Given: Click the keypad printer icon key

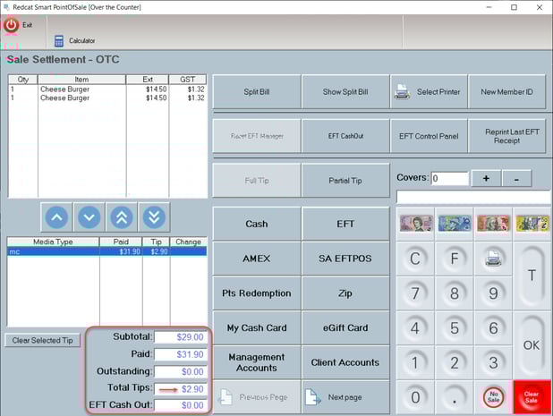Looking at the screenshot, I should (x=493, y=259).
